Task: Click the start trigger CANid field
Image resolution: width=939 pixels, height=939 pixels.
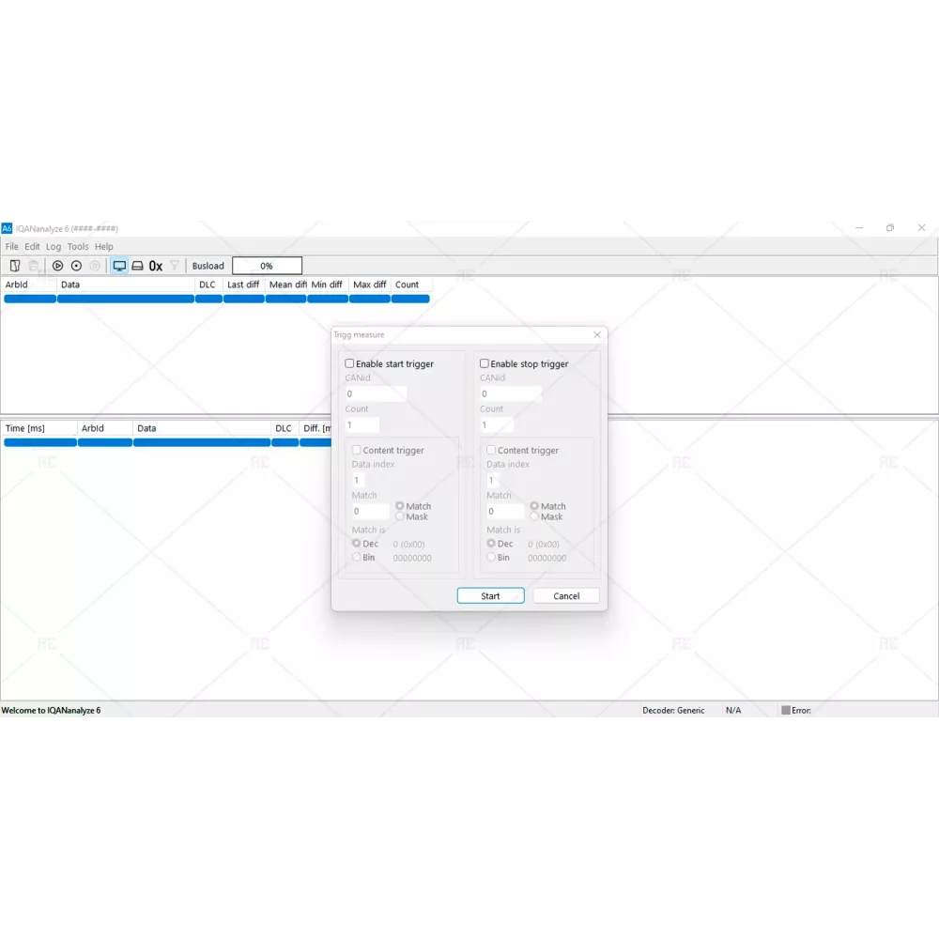Action: coord(376,393)
